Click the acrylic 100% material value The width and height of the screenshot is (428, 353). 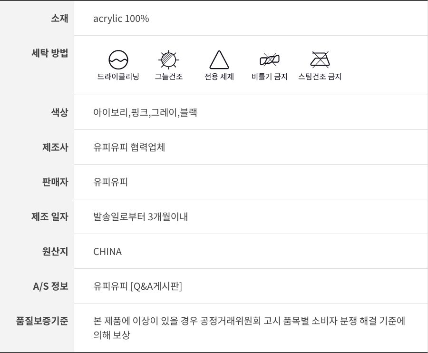coord(121,19)
